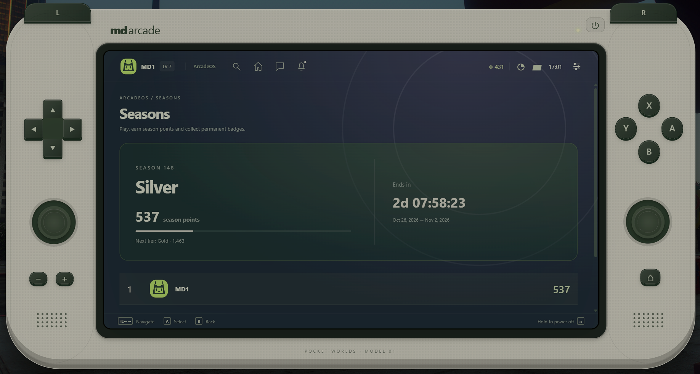The width and height of the screenshot is (700, 374).
Task: Click the X face button
Action: click(649, 105)
